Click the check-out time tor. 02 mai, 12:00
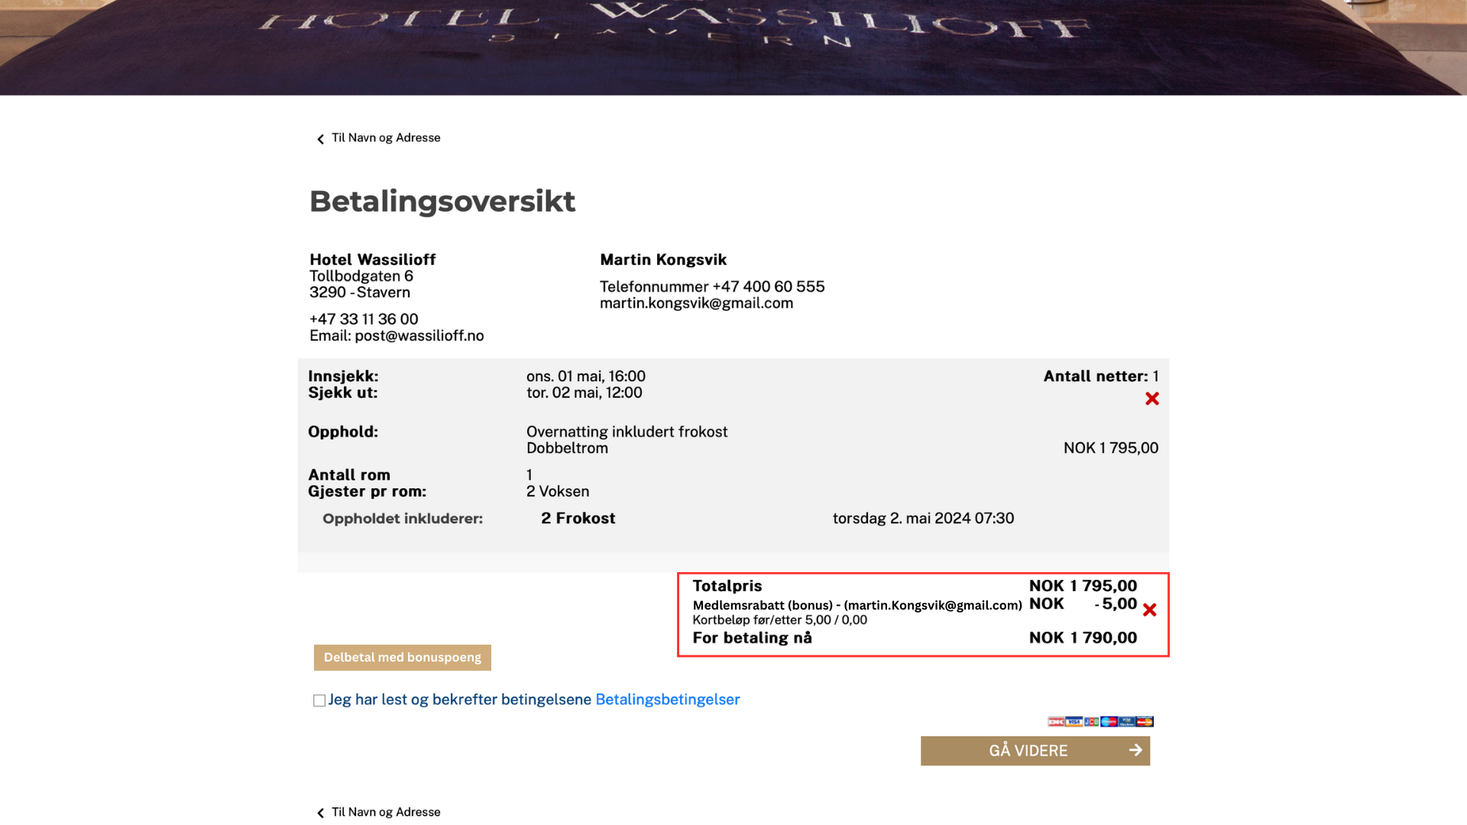1467x825 pixels. [x=585, y=393]
